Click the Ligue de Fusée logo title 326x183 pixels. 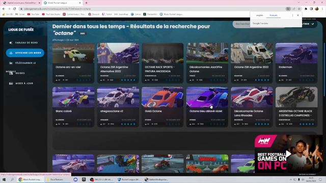21,29
